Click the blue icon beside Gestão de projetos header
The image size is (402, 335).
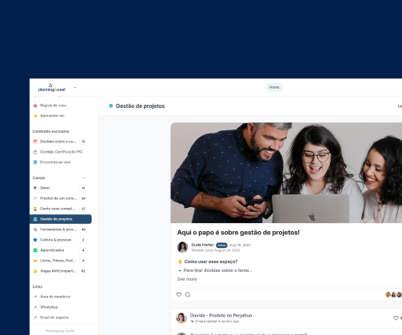coord(111,106)
